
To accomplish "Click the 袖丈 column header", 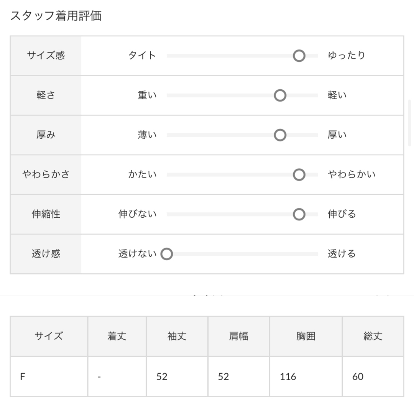I will [177, 336].
